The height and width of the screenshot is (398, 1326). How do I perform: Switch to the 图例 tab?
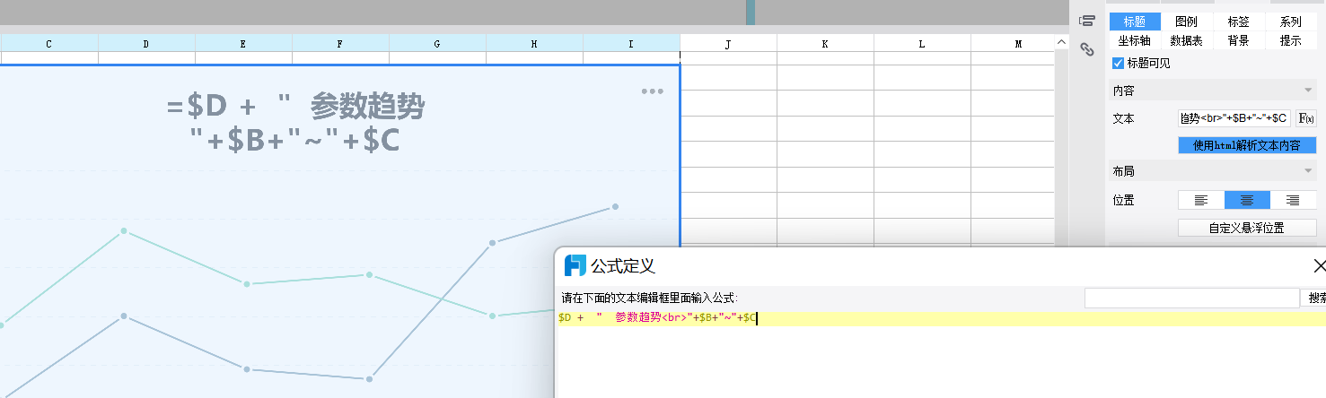point(1187,22)
